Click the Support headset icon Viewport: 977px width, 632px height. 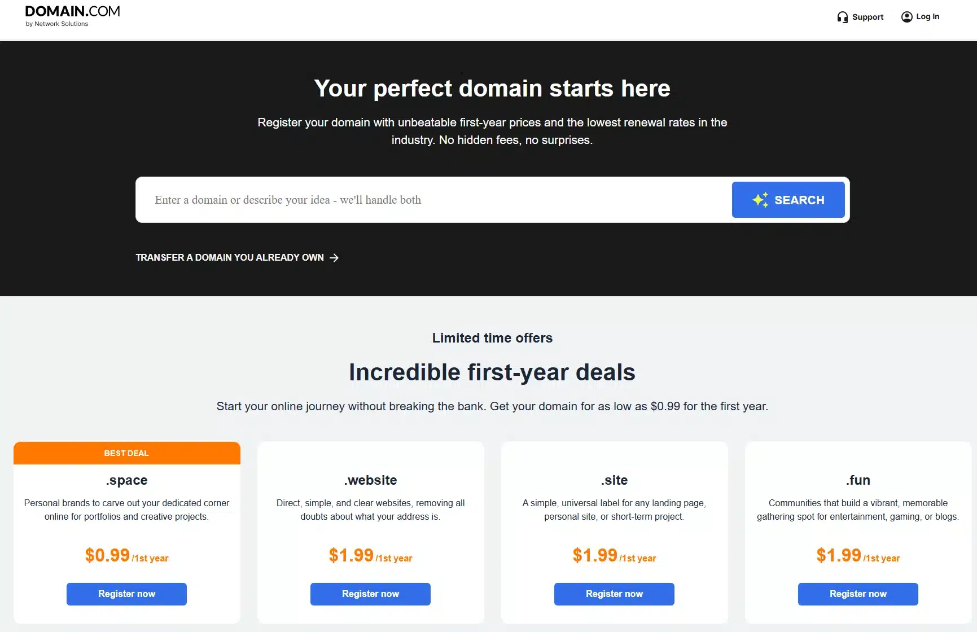pos(842,17)
